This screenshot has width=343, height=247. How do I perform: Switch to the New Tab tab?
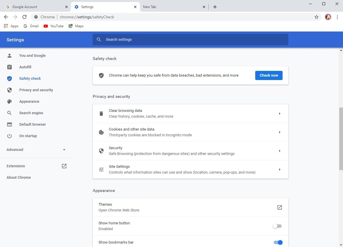[x=174, y=7]
